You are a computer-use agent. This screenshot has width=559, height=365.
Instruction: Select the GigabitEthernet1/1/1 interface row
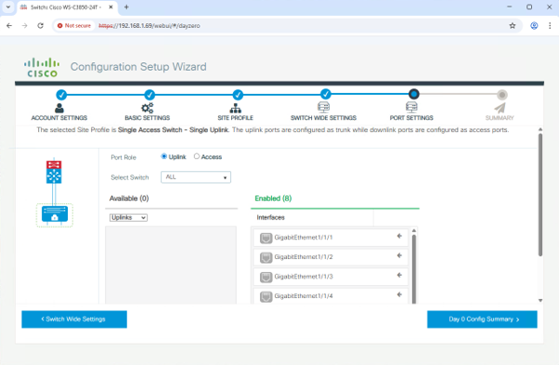click(331, 238)
